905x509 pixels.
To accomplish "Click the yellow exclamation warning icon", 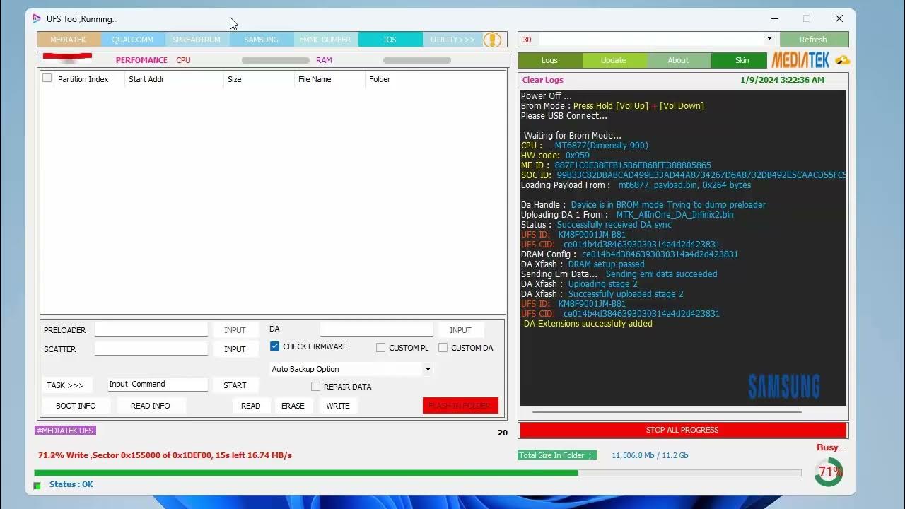I will coord(492,40).
